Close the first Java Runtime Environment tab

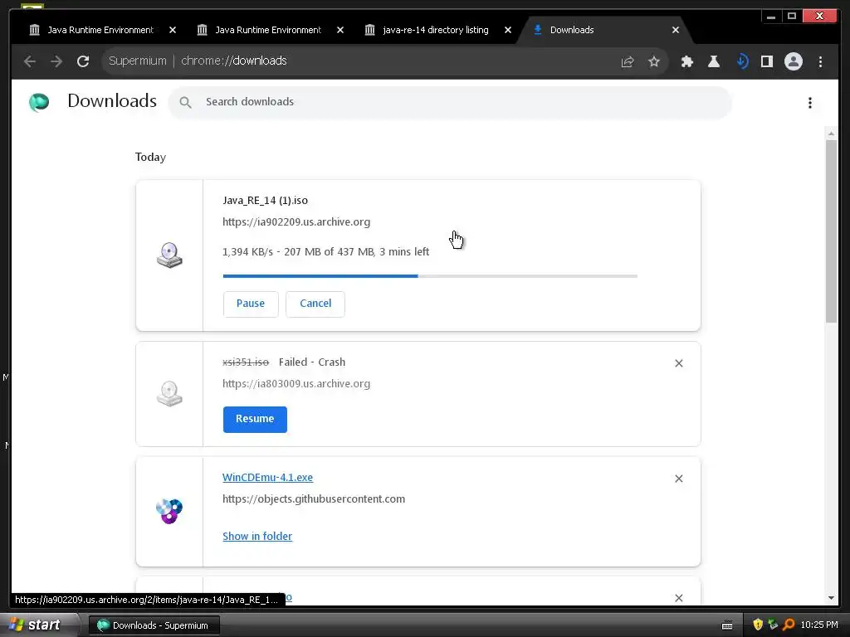click(x=173, y=31)
